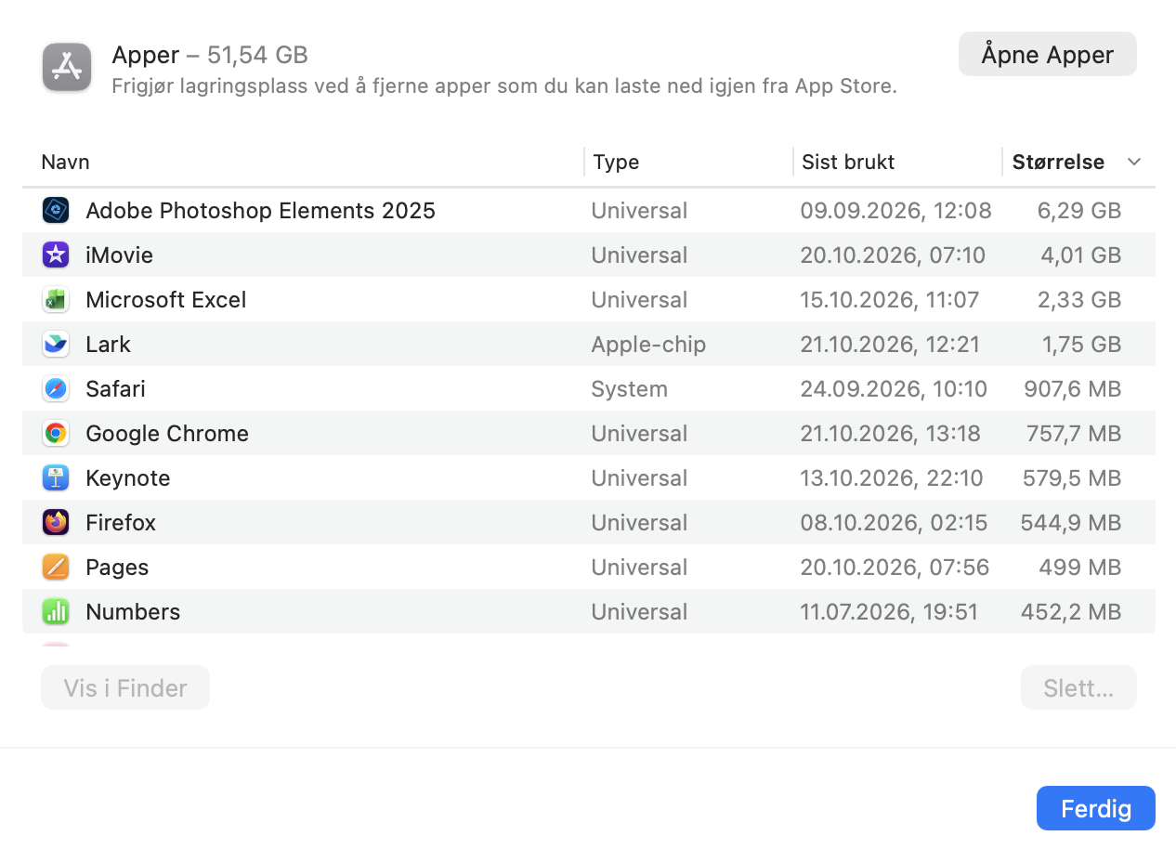This screenshot has height=849, width=1176.
Task: Pick the Pages app name
Action: click(x=117, y=568)
